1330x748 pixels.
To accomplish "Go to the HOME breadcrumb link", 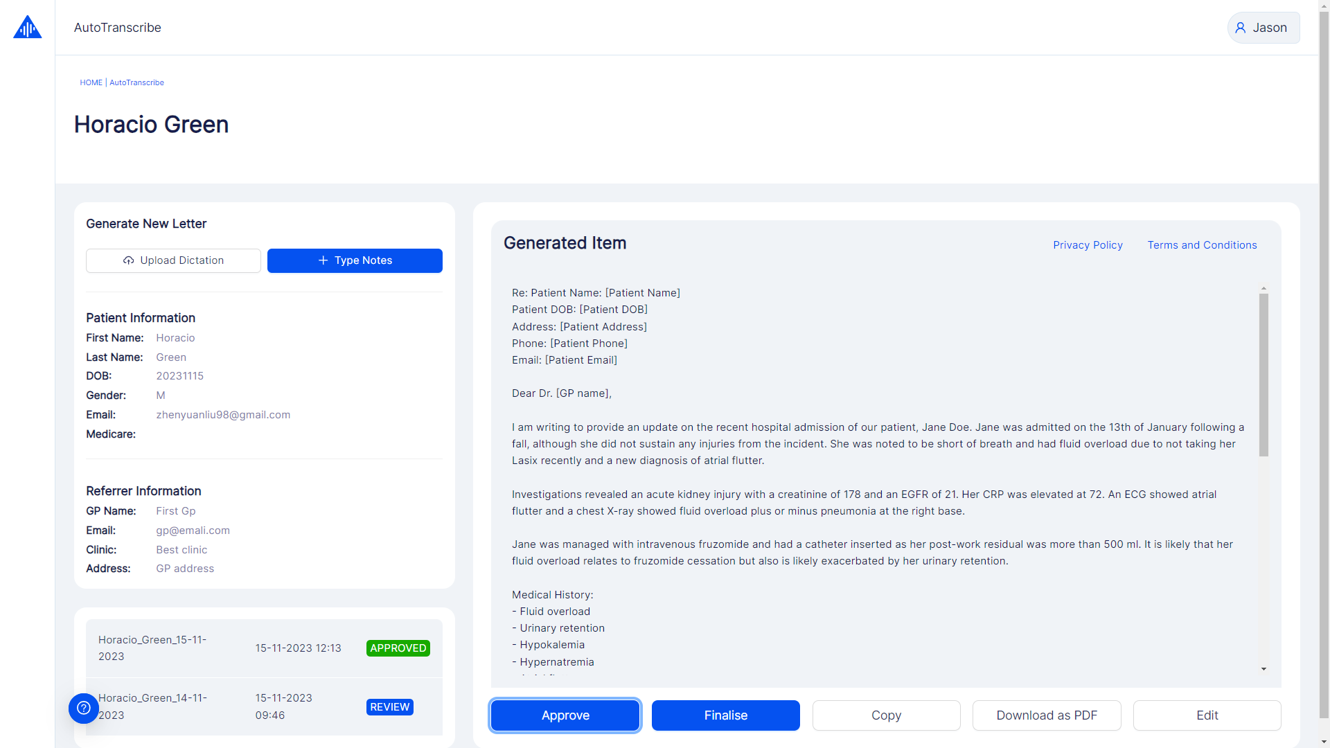I will 91,82.
